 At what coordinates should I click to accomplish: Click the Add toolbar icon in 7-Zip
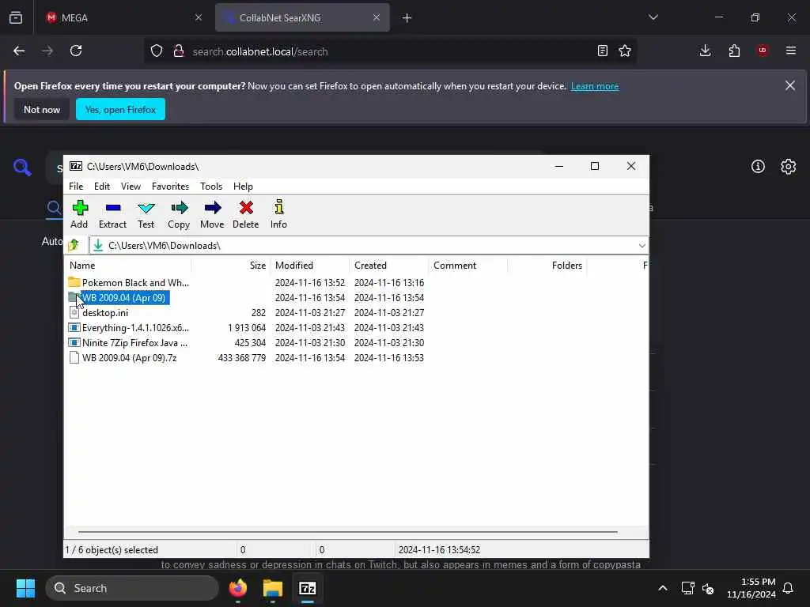(80, 213)
